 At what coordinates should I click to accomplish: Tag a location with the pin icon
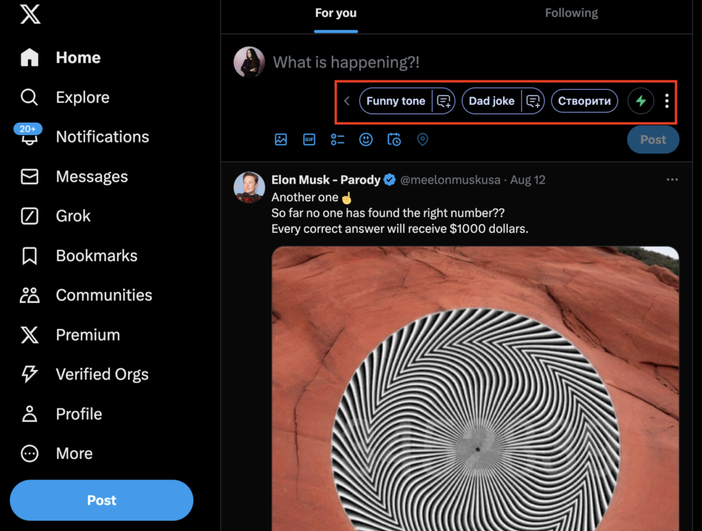point(422,140)
